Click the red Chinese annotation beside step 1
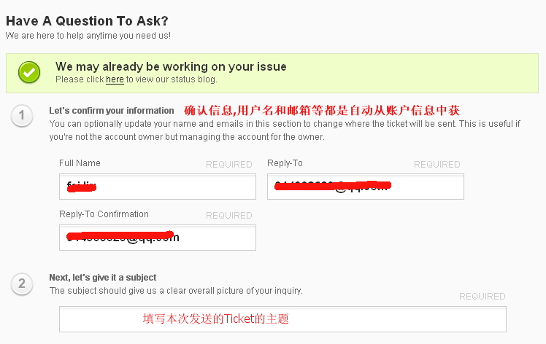 321,110
